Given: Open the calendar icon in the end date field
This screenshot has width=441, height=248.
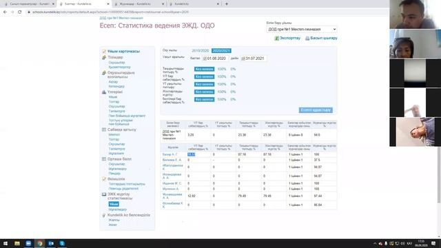Looking at the screenshot, I should coord(243,59).
